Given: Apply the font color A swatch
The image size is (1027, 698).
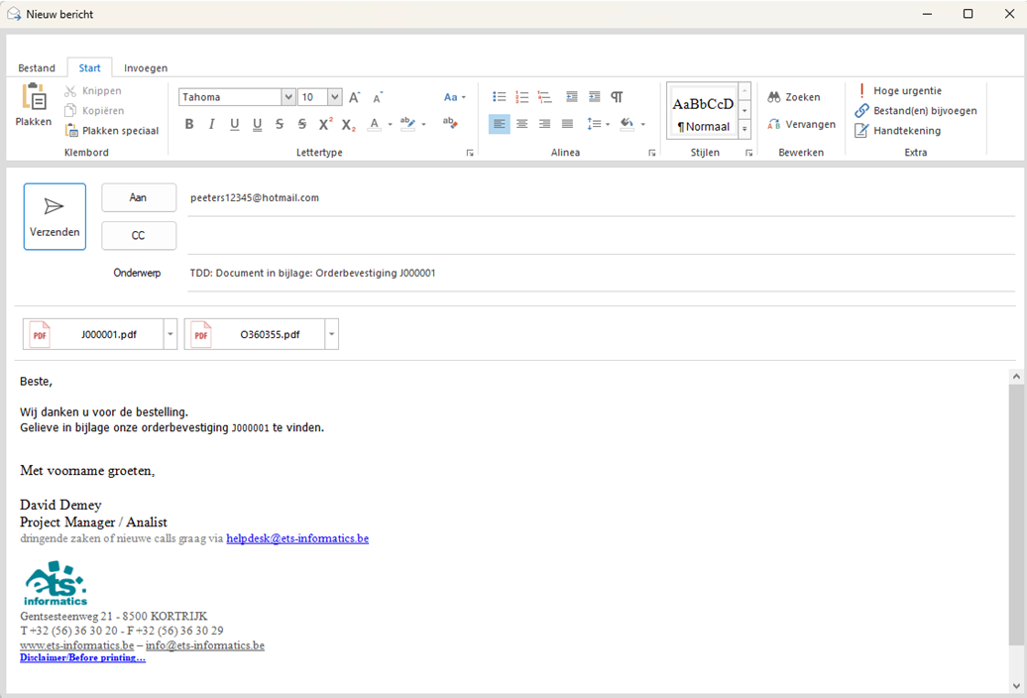Looking at the screenshot, I should point(374,124).
